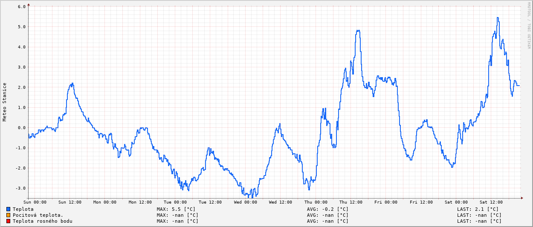The width and height of the screenshot is (533, 227).
Task: Click the 6.0 y-axis tick label
Action: [x=22, y=6]
